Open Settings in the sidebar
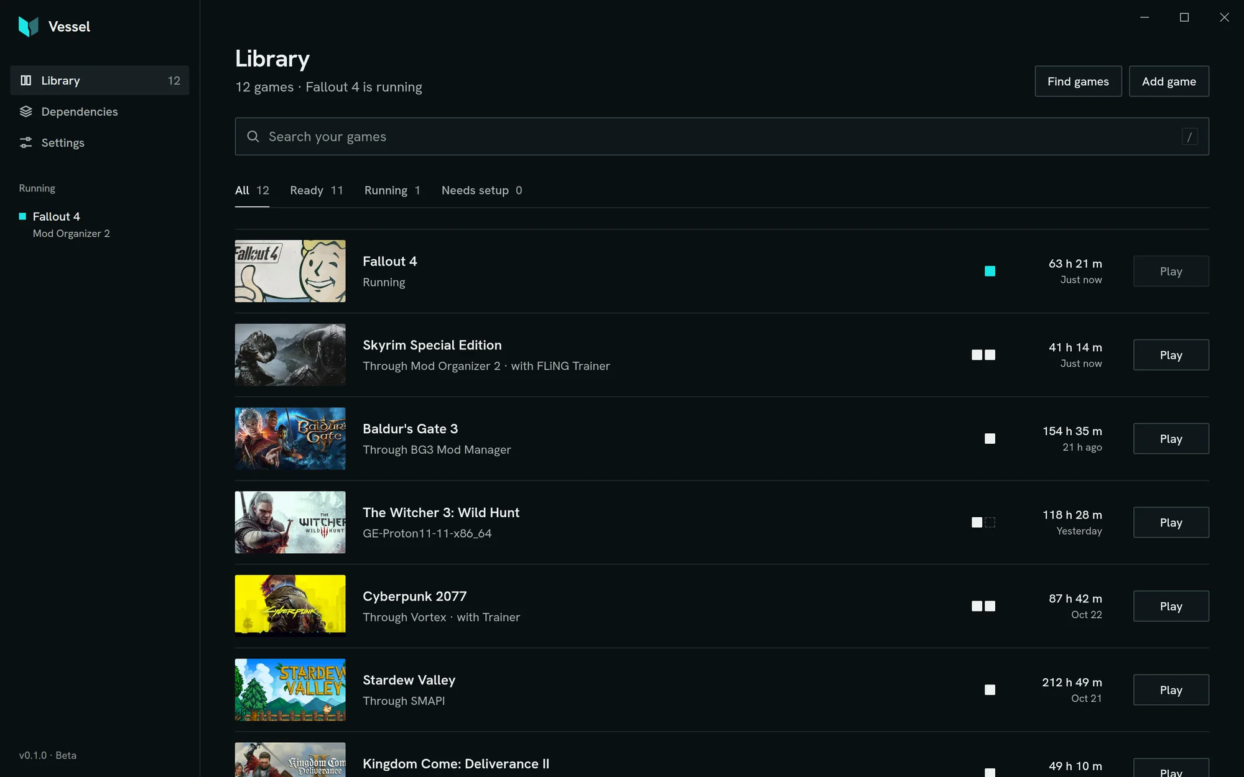Screen dimensions: 1244x777 click(x=100, y=142)
